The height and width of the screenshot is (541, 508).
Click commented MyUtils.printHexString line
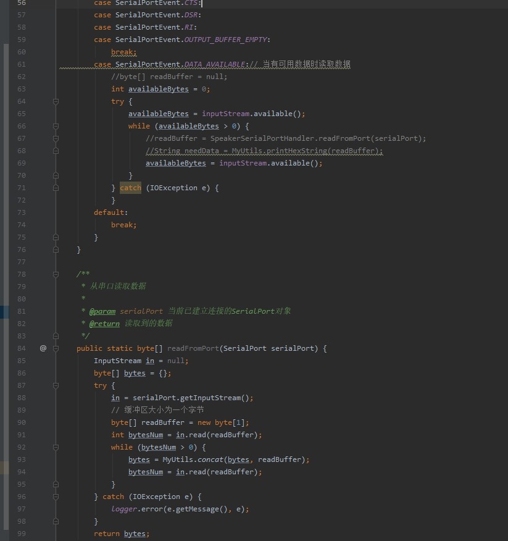click(264, 151)
